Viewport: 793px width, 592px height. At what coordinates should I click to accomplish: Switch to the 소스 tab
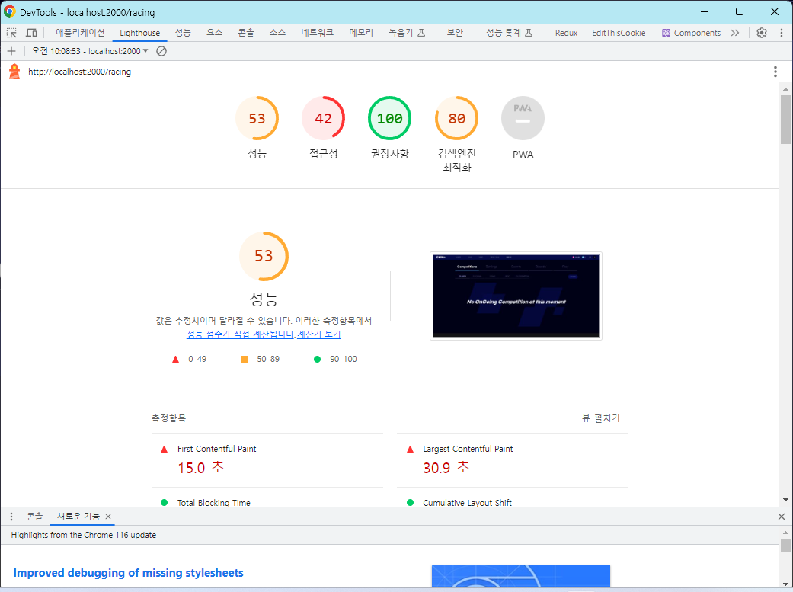pyautogui.click(x=277, y=33)
